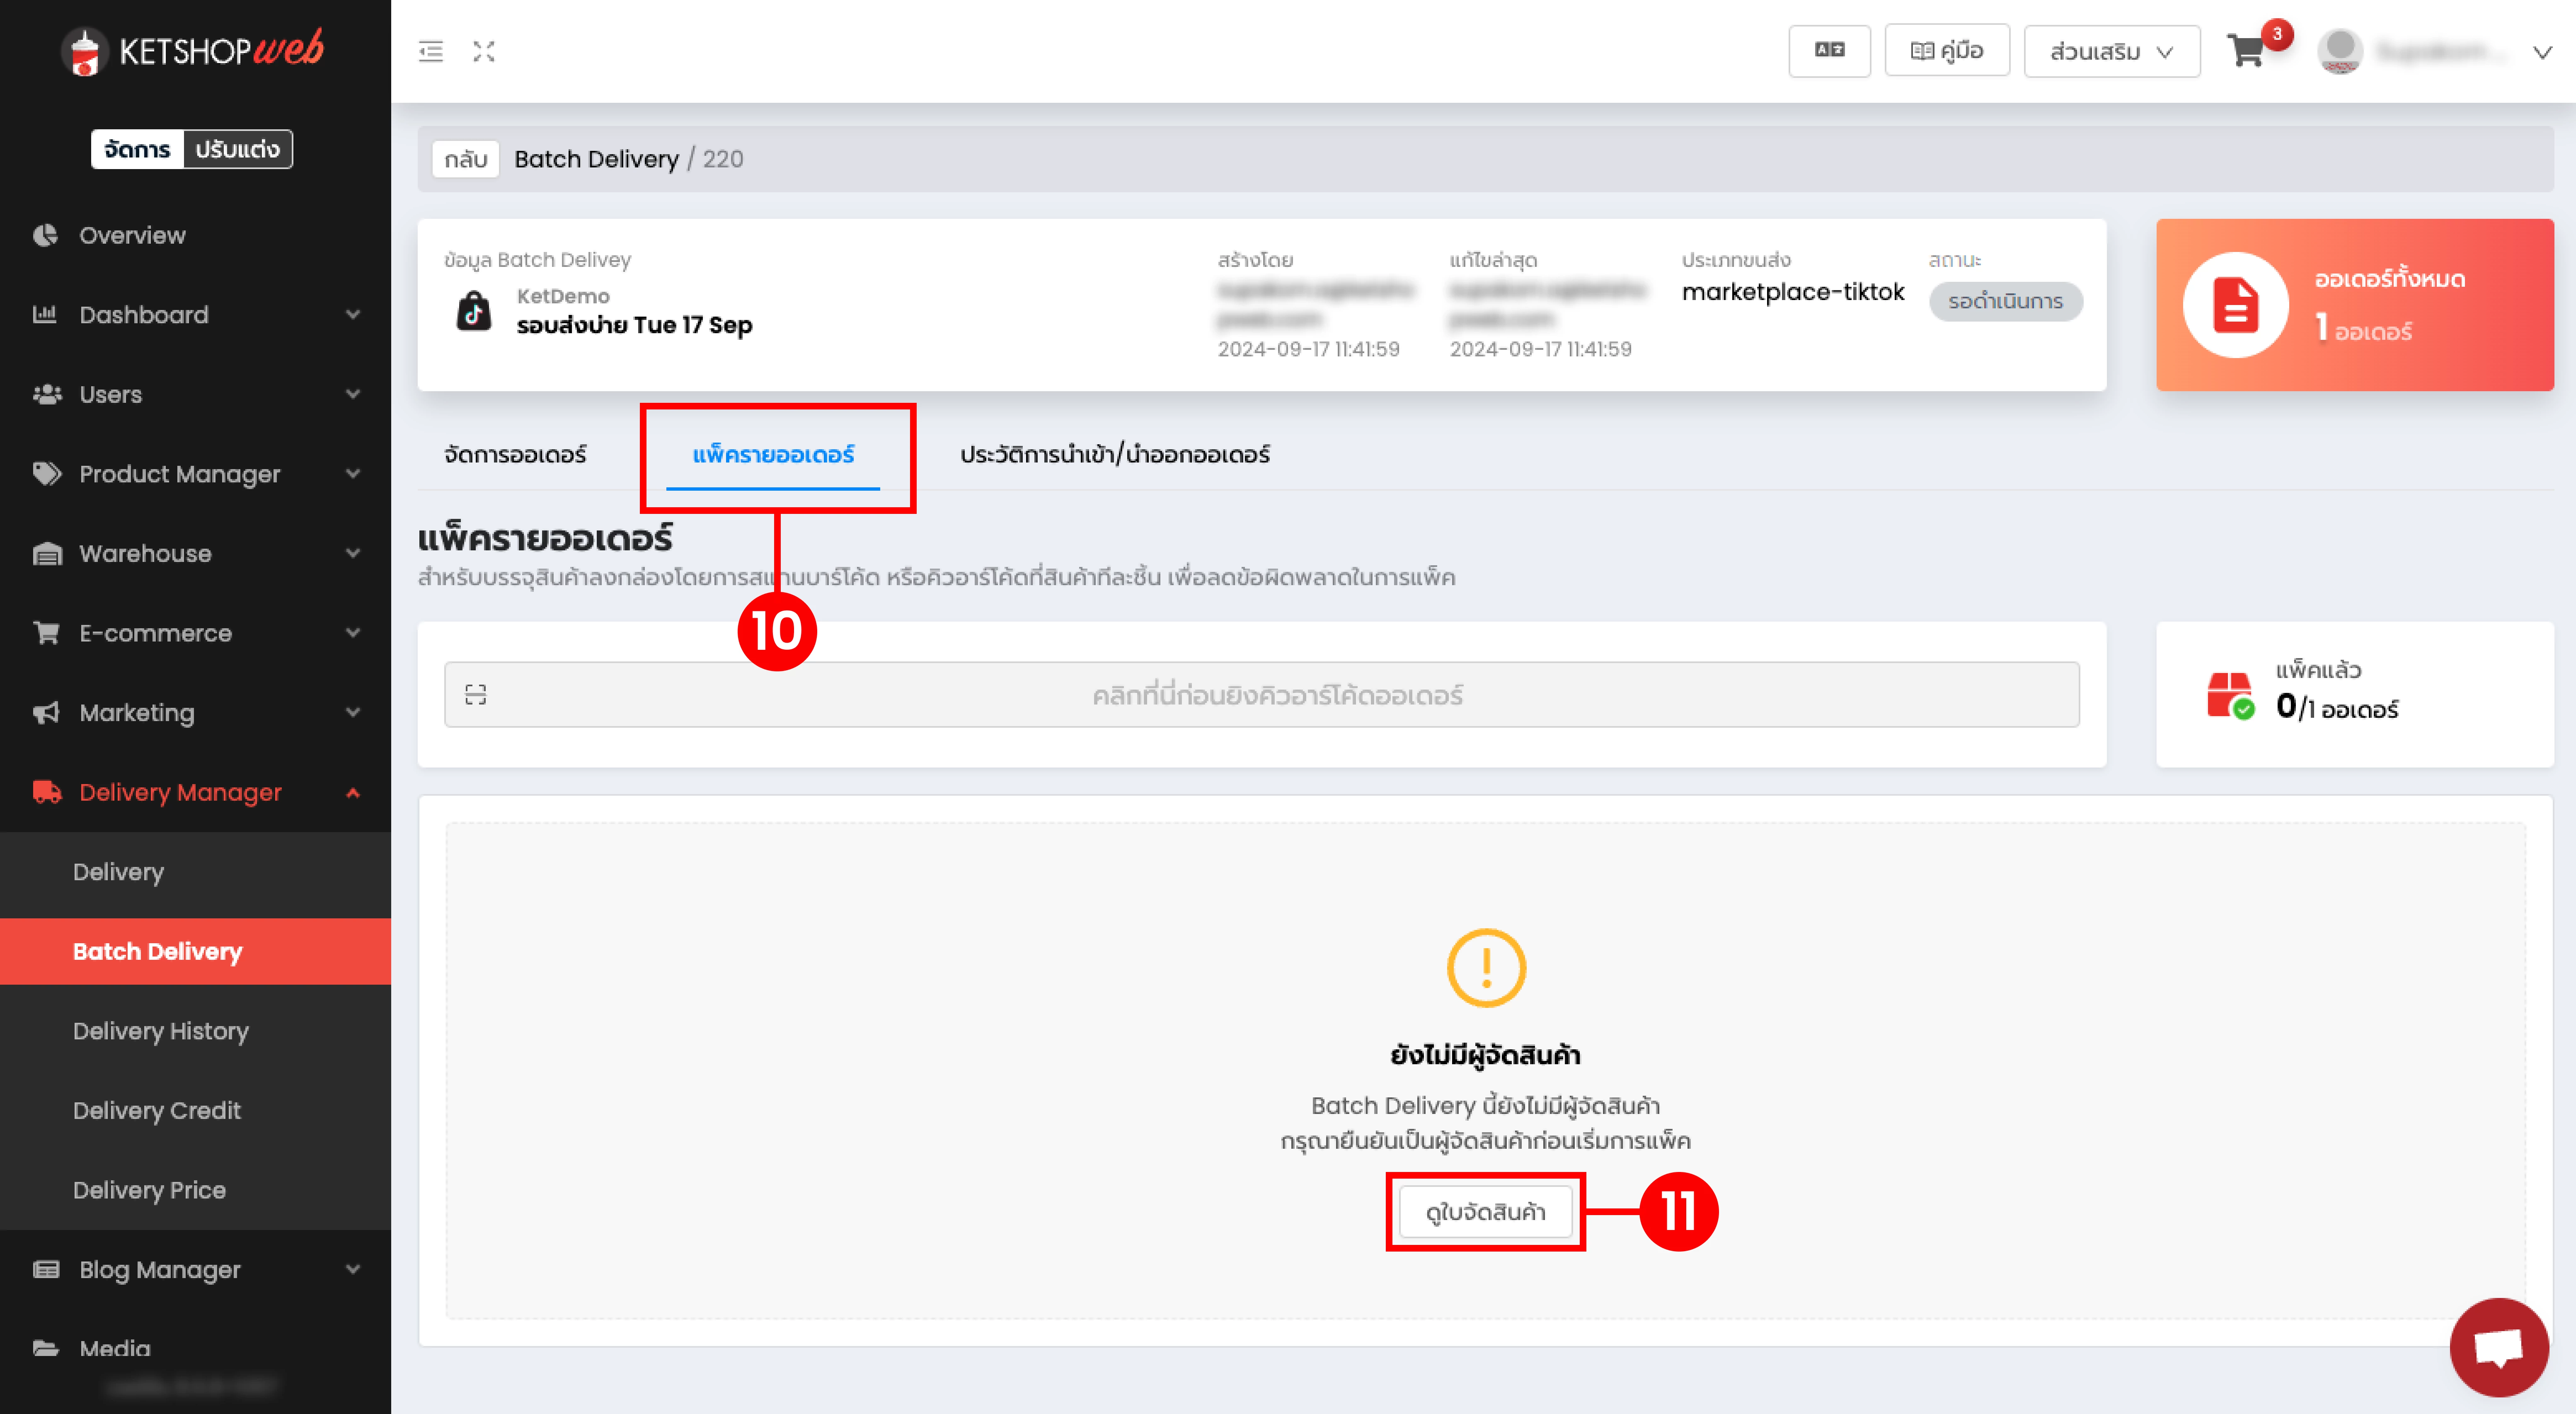Expand the Users menu chevron
The image size is (2576, 1414).
[353, 394]
